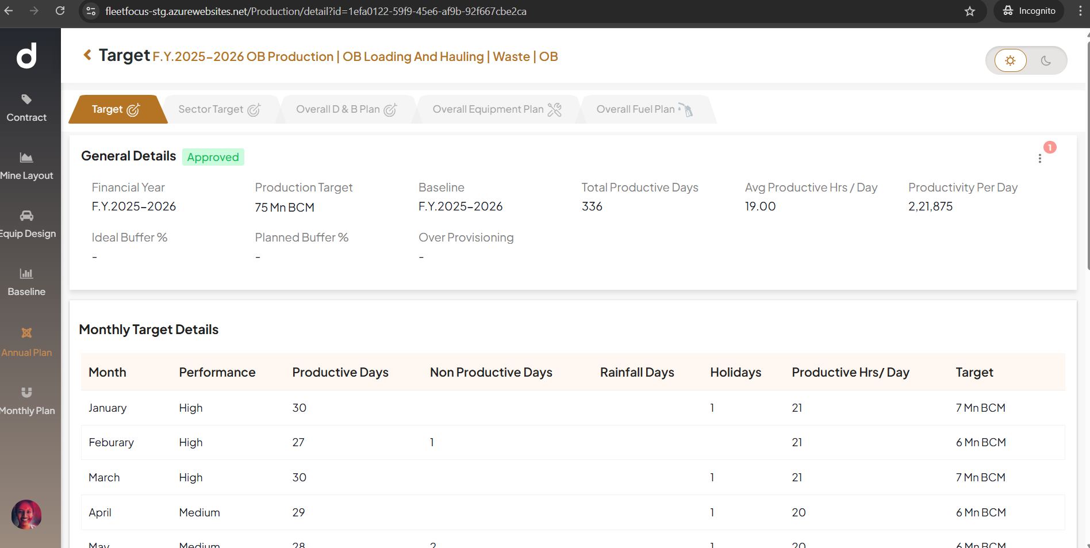Click the Monthly Target Details heading

click(149, 329)
